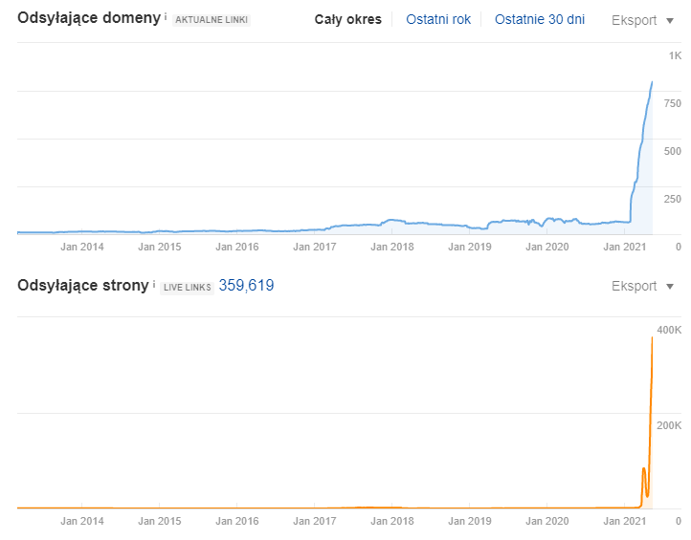Click Jan 2014 on the domains chart axis

click(82, 247)
